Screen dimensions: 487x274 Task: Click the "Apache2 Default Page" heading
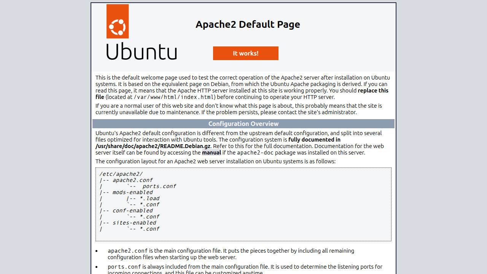pyautogui.click(x=248, y=24)
